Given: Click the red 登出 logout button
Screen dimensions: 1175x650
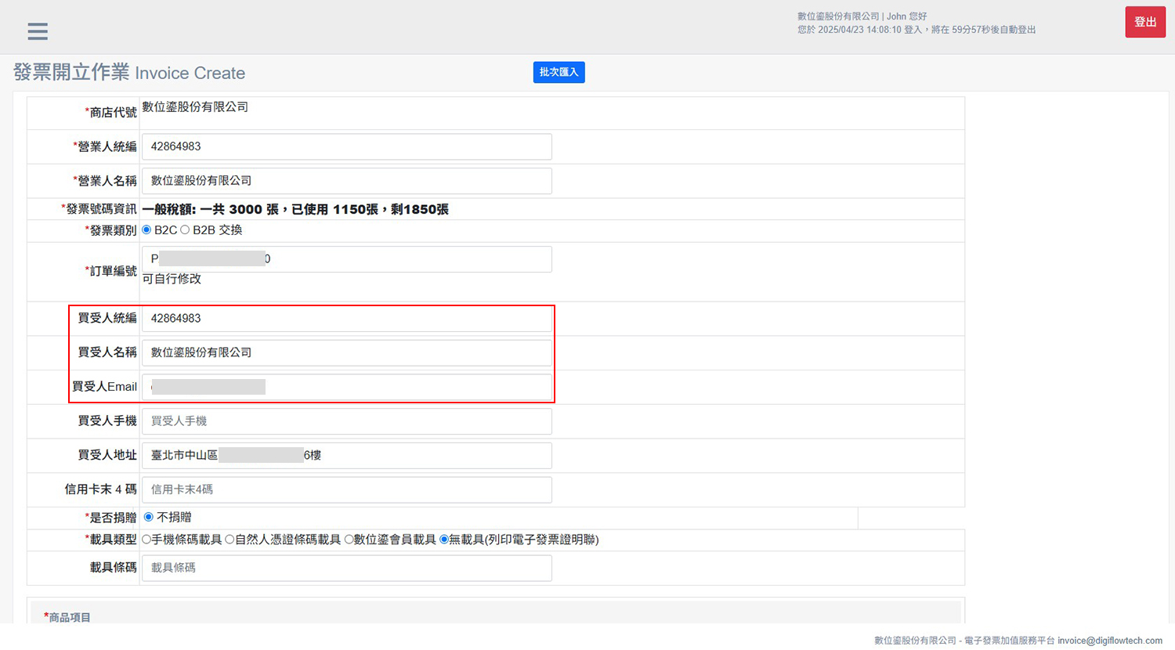Looking at the screenshot, I should click(x=1144, y=22).
